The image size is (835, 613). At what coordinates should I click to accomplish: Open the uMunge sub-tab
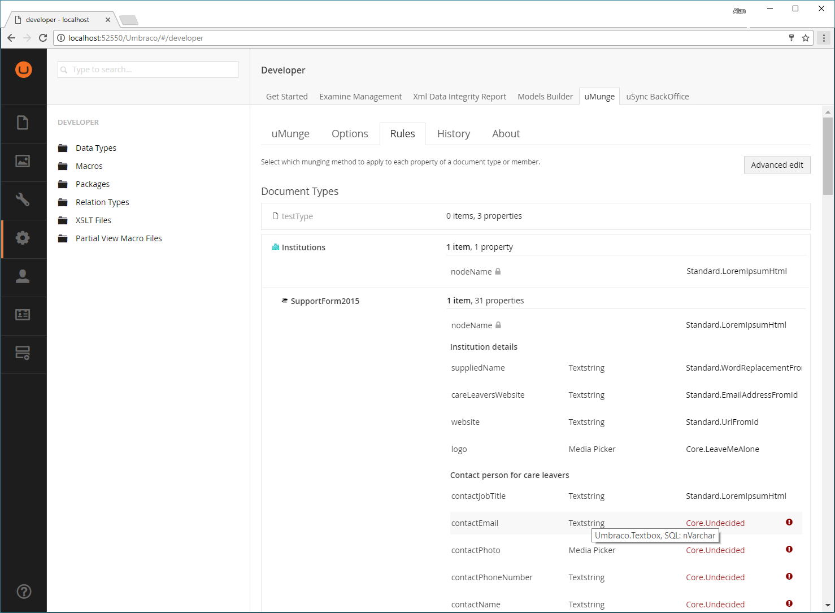click(290, 134)
